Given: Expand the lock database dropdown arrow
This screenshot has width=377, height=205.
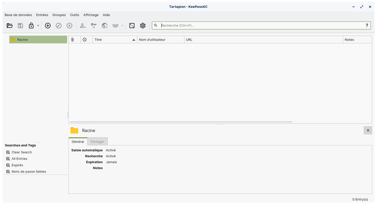Looking at the screenshot, I should coord(38,26).
